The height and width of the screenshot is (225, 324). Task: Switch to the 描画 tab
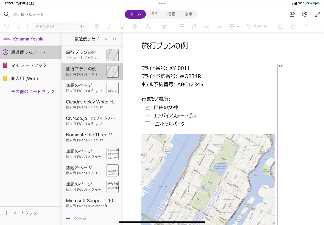[171, 14]
